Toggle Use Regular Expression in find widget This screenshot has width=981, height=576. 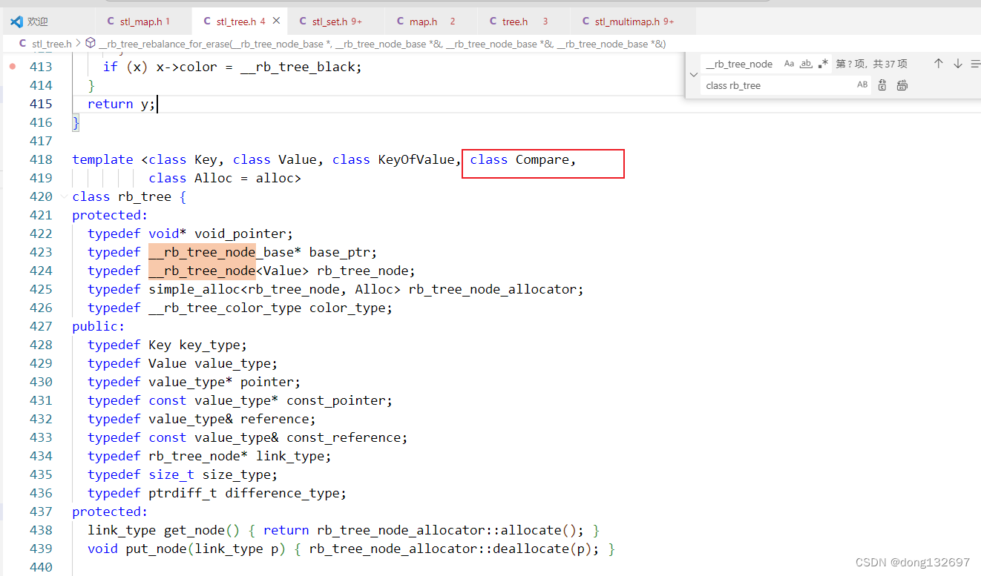[x=822, y=64]
